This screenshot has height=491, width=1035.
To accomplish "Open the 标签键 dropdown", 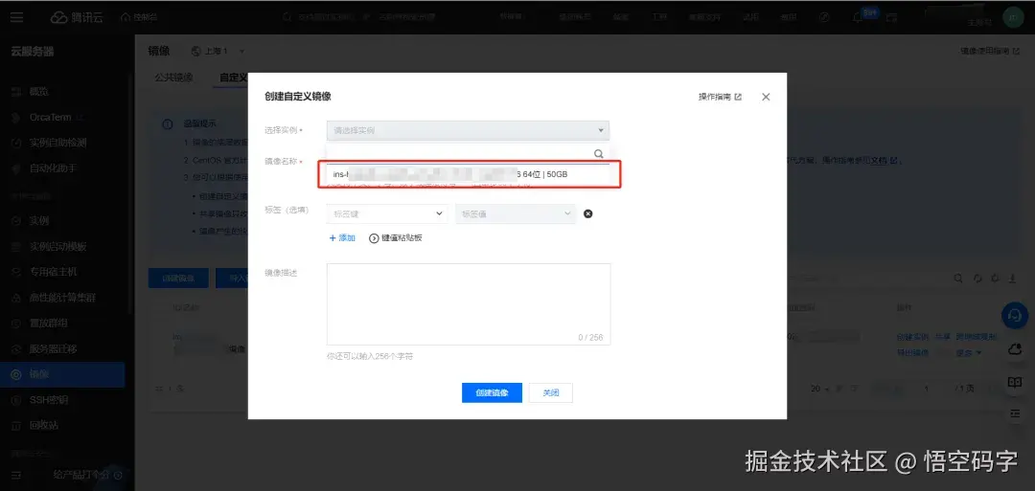I will pyautogui.click(x=387, y=213).
